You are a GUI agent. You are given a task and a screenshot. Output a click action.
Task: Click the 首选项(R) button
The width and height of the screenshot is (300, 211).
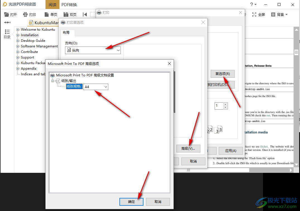pyautogui.click(x=222, y=74)
